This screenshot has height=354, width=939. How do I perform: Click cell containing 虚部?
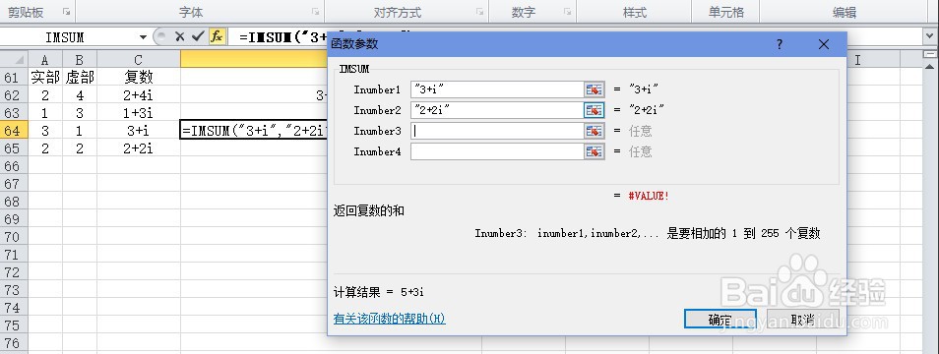[80, 77]
